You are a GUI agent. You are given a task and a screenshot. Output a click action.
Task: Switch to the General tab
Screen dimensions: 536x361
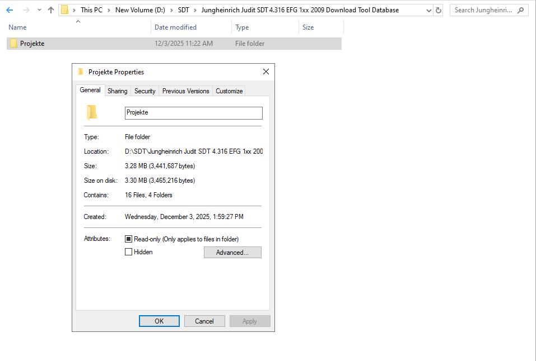tap(90, 90)
